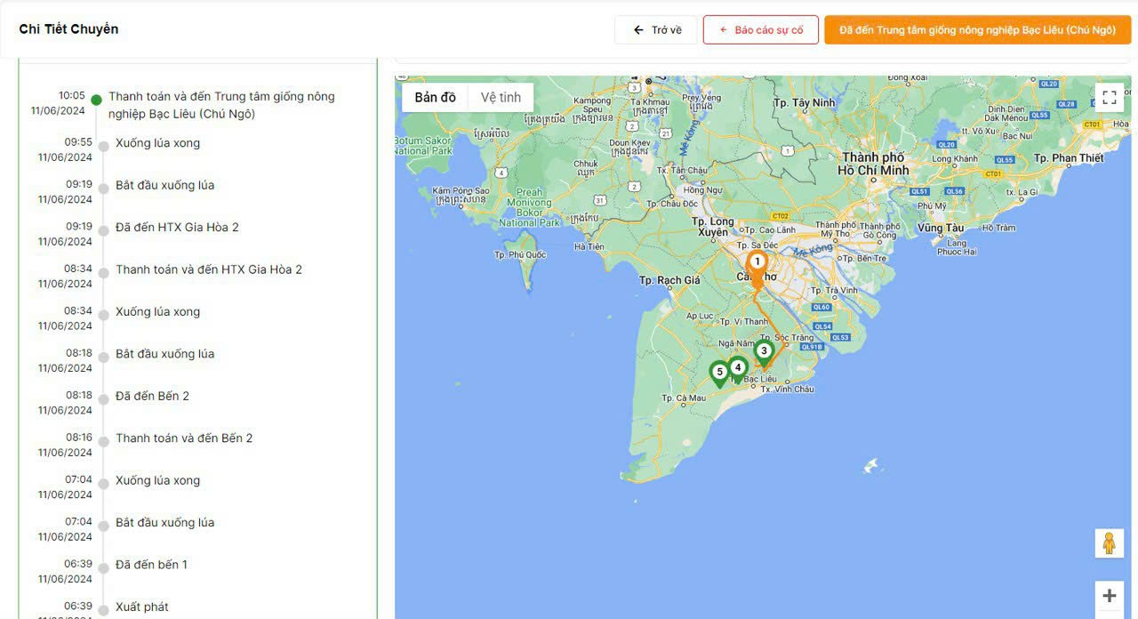The image size is (1138, 619).
Task: Click the timeline dot for Xuống lúa xong 09:55
Action: click(x=103, y=147)
